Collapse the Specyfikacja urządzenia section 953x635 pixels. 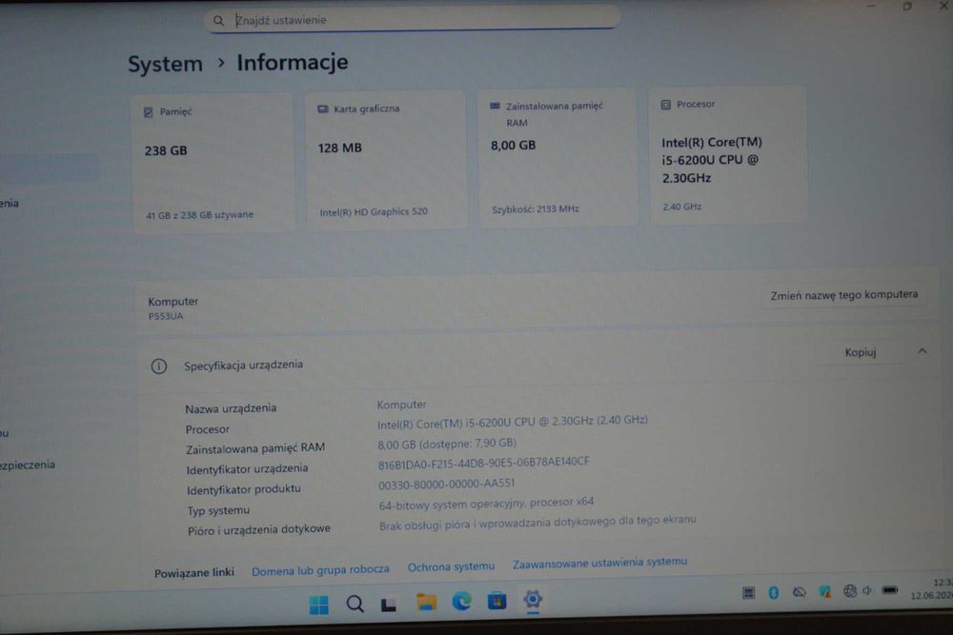[x=922, y=351]
